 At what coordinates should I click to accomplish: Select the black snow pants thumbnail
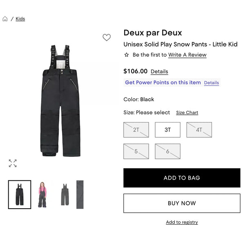(x=20, y=194)
